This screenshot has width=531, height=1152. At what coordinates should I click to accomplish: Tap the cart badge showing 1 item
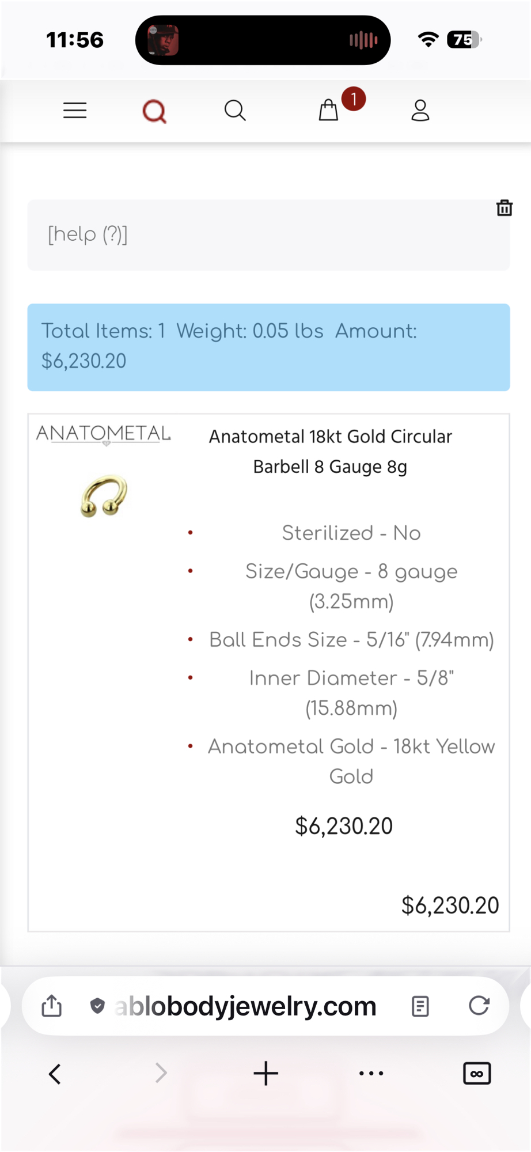[354, 99]
